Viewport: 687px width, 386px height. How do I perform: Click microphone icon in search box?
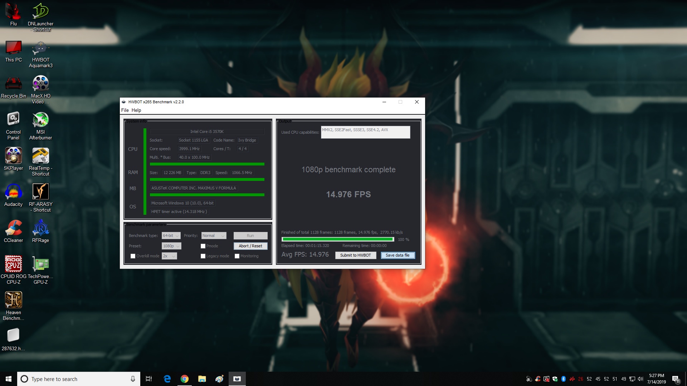pos(133,379)
